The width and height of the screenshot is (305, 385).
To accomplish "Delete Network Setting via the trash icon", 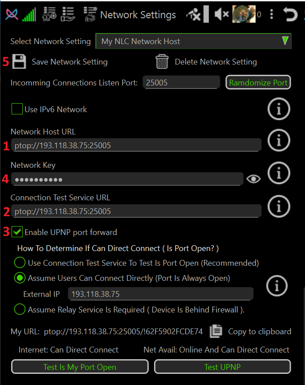I will [x=162, y=61].
